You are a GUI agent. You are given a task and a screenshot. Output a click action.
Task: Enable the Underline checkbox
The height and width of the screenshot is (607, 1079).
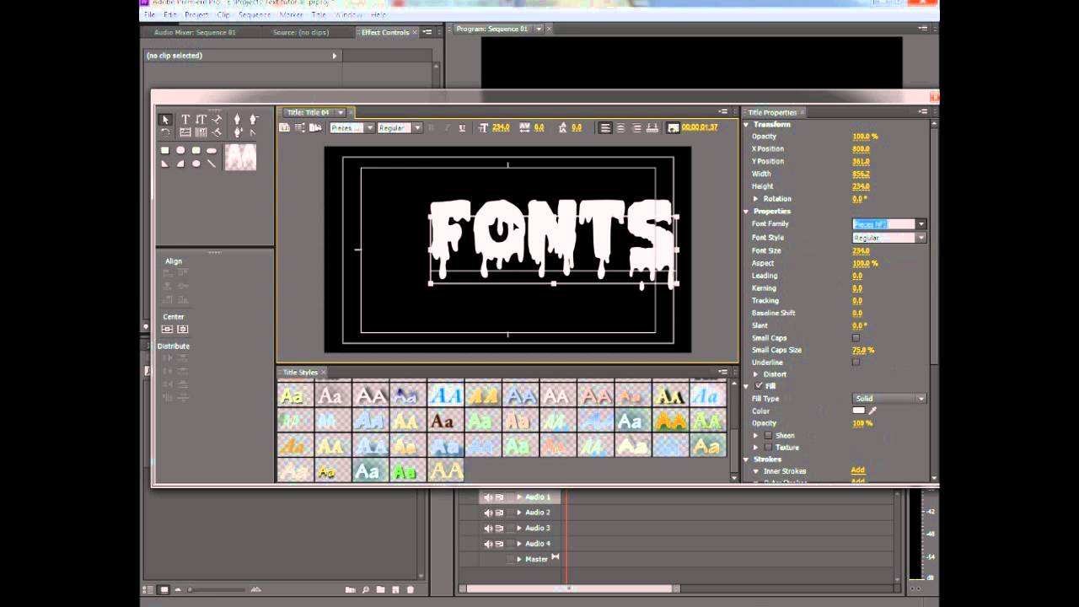coord(856,363)
